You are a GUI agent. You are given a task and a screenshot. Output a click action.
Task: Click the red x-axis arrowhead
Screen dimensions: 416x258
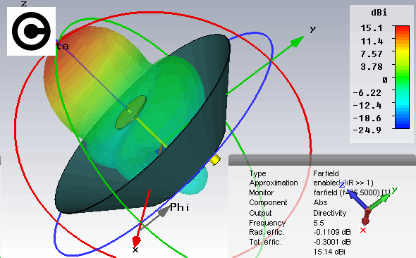[136, 242]
